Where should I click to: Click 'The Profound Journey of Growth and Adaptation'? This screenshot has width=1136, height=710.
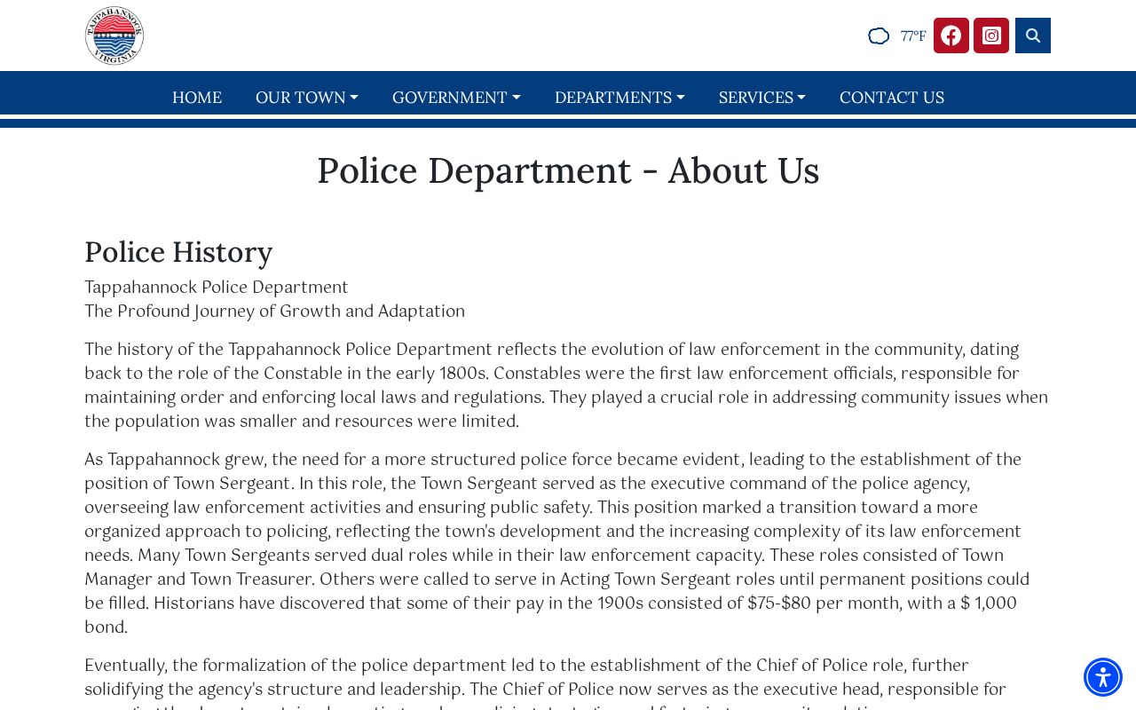click(275, 312)
